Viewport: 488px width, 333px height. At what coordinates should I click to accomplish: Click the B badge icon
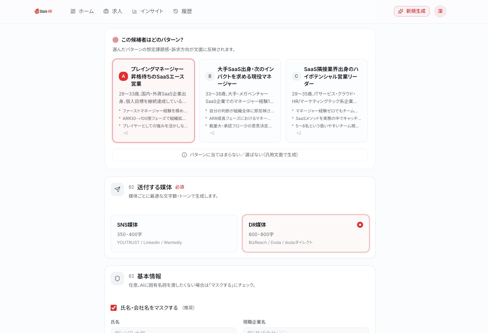(210, 76)
